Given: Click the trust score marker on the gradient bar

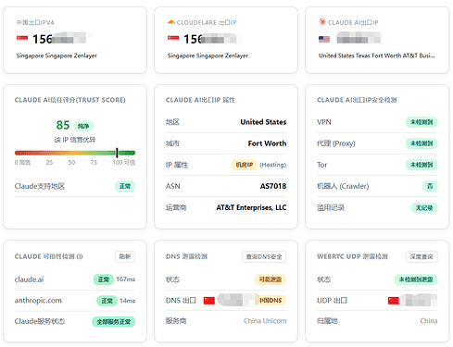Looking at the screenshot, I should pyautogui.click(x=117, y=153).
